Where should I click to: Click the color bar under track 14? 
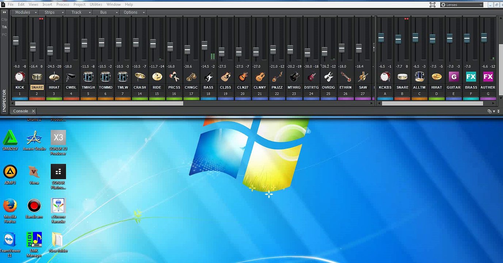tap(140, 99)
